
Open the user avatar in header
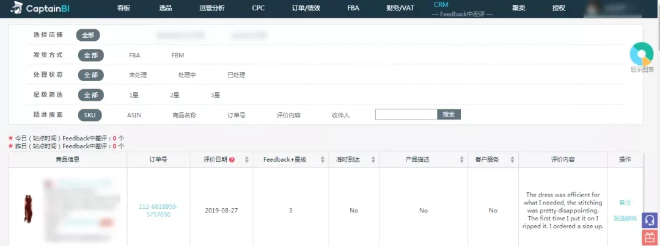(593, 8)
